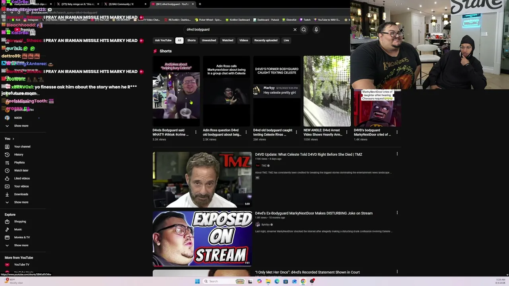This screenshot has height=286, width=509.
Task: Open menu for 'D4vds Bodyguard said WHAT' short
Action: (x=196, y=132)
